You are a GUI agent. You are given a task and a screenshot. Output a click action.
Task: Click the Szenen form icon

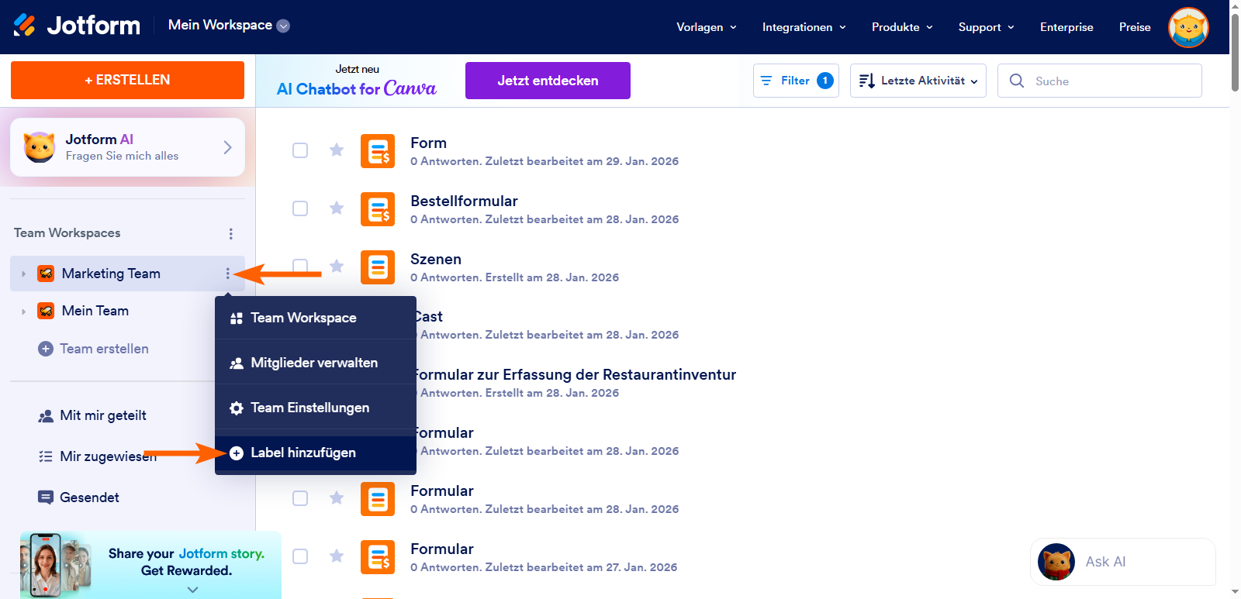378,267
